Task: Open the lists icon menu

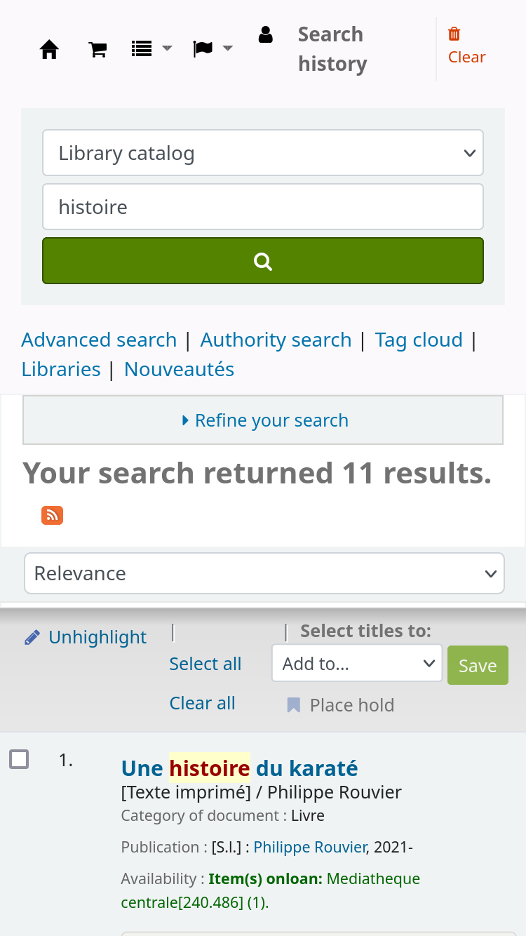Action: [151, 49]
